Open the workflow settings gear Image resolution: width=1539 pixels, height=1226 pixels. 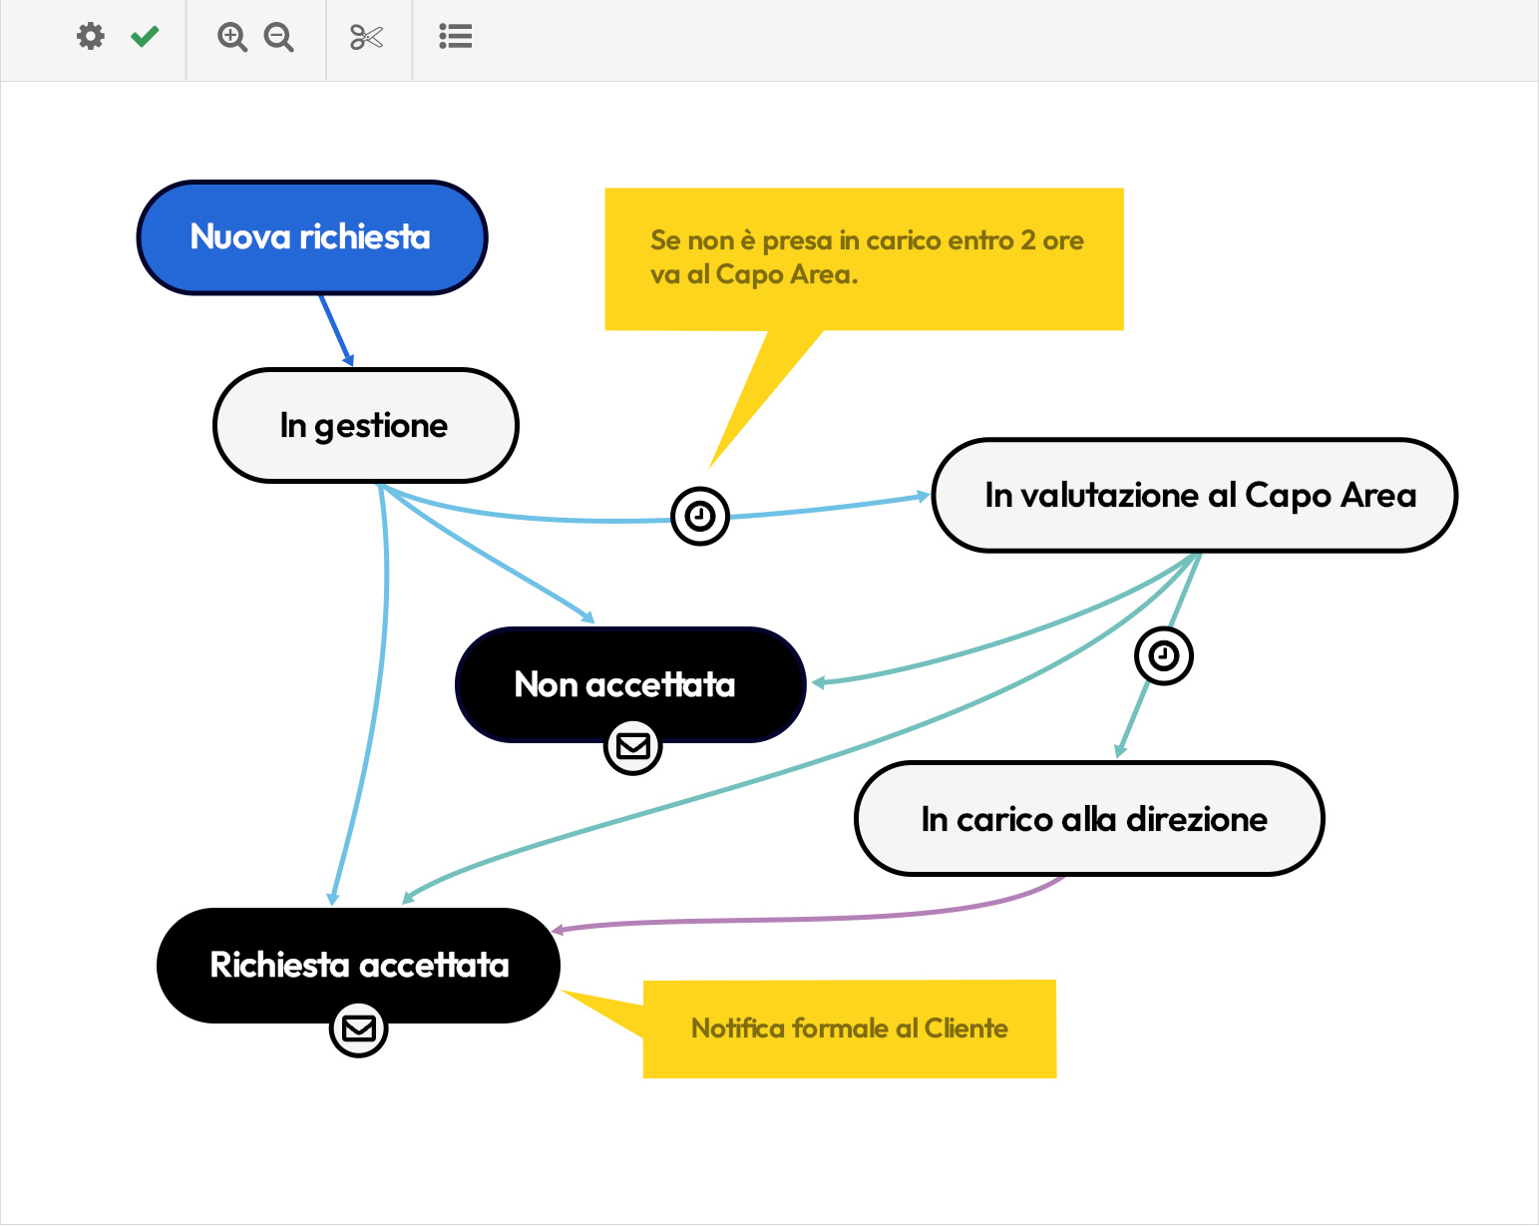pyautogui.click(x=91, y=37)
